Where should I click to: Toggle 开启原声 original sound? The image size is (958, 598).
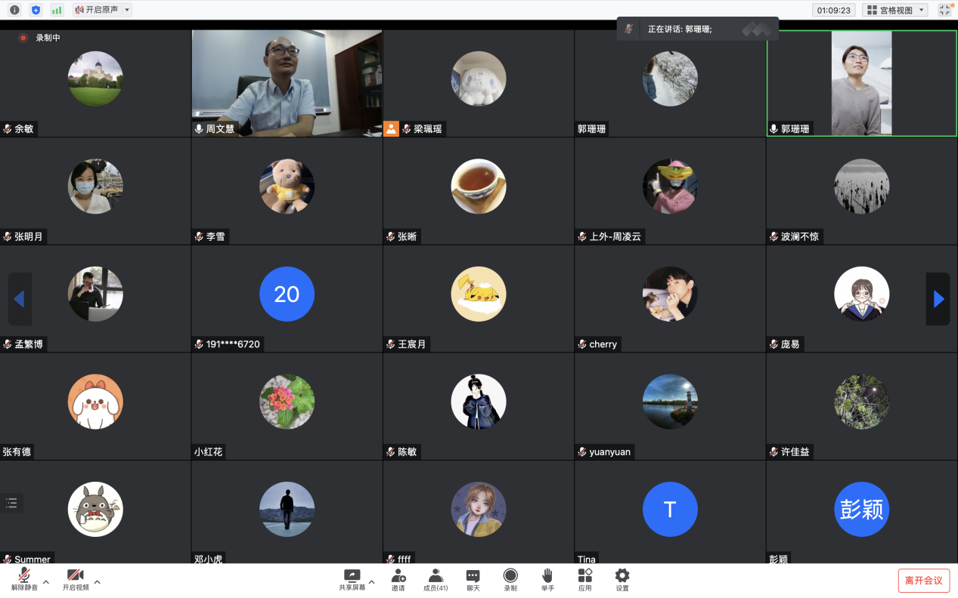click(x=97, y=10)
